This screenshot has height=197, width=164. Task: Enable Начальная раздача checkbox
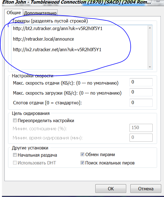pyautogui.click(x=15, y=155)
